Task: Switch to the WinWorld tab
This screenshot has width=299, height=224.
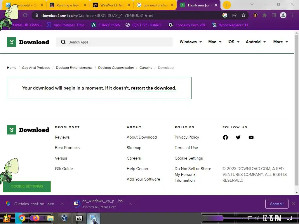Action: (112, 5)
